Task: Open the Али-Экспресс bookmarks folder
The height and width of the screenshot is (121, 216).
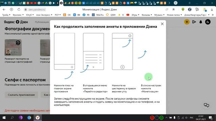Action: coord(44,15)
